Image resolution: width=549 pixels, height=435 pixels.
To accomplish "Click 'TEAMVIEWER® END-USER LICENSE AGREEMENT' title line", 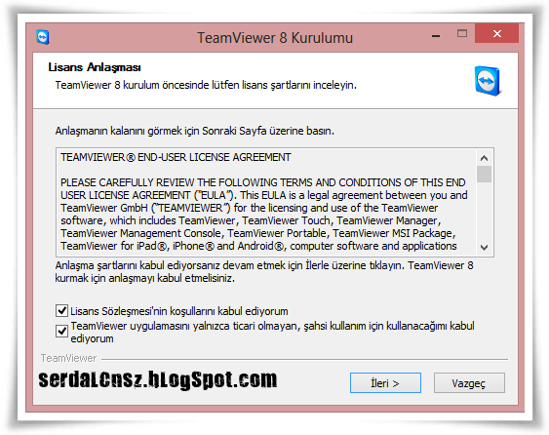I will point(176,157).
